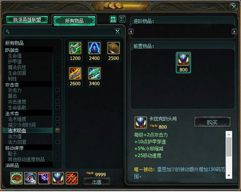Click the 800 gold prerequisite item icon

[x=183, y=60]
